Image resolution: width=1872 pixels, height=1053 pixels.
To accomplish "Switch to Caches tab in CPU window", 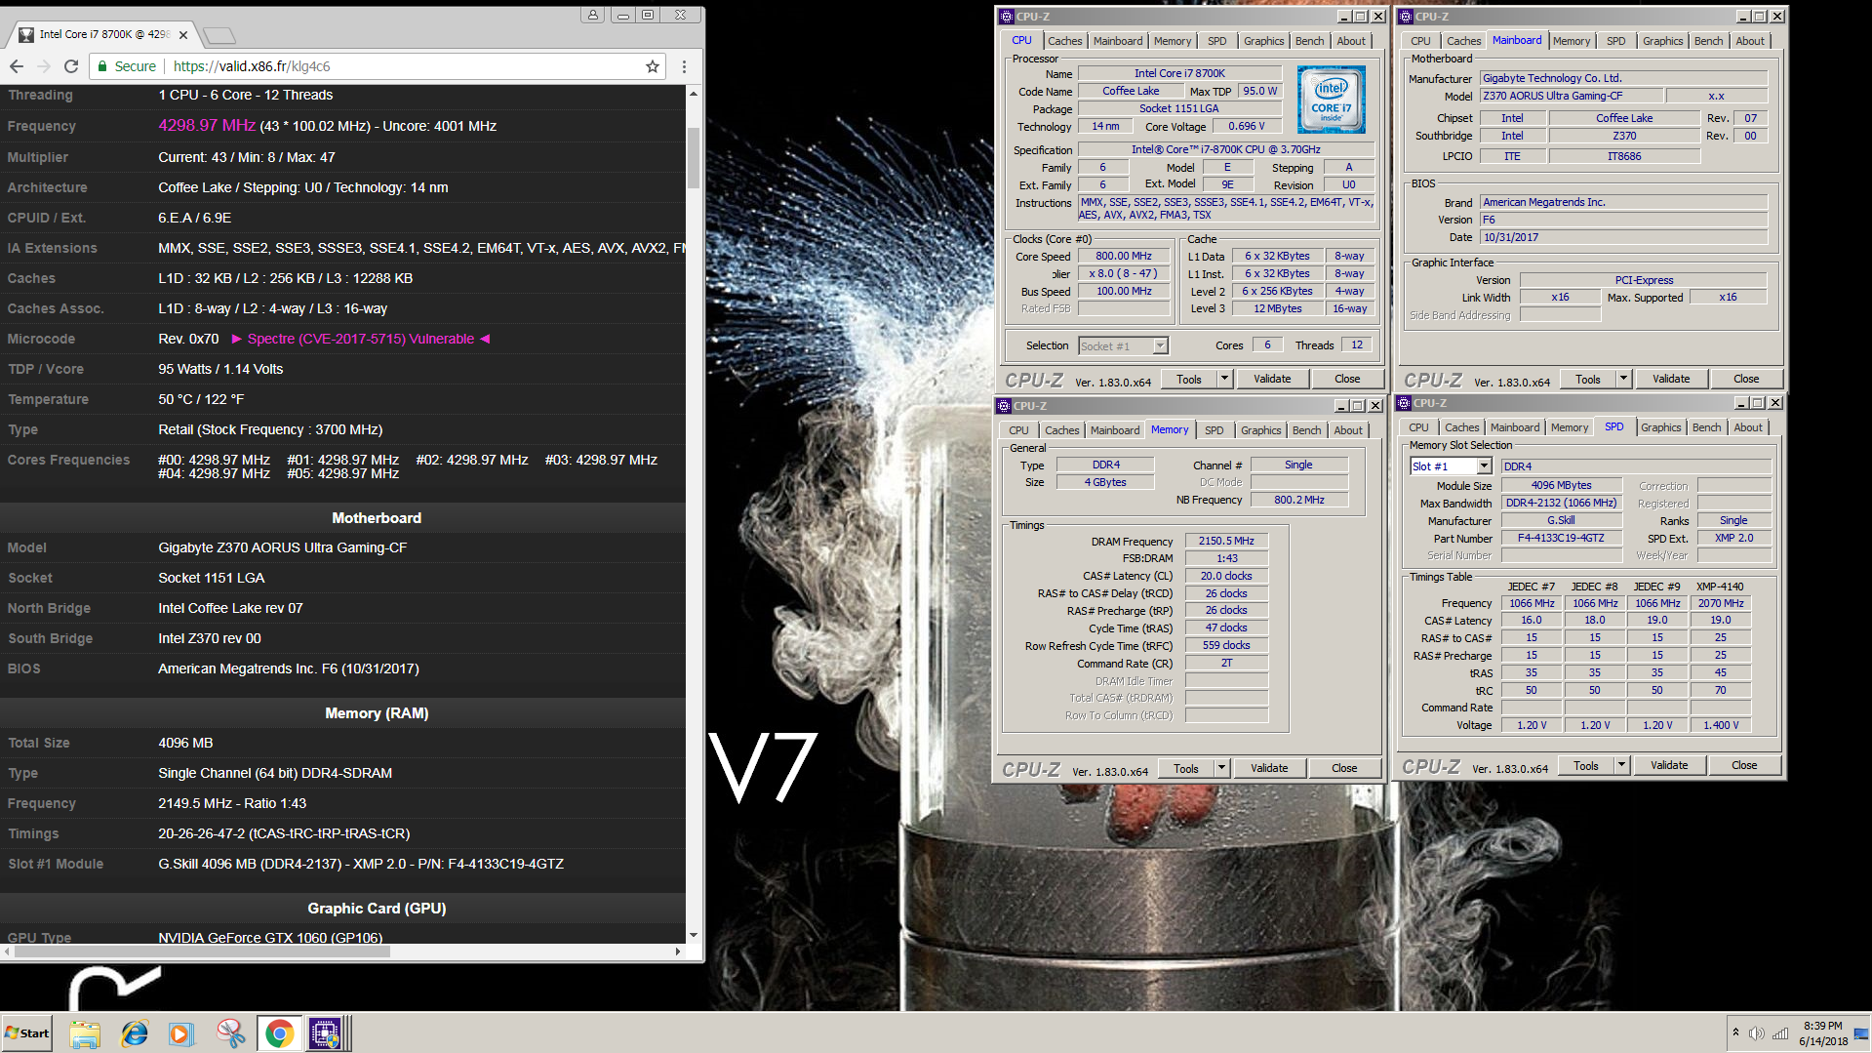I will 1064,41.
